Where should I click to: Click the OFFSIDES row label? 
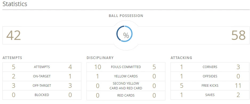click(210, 76)
